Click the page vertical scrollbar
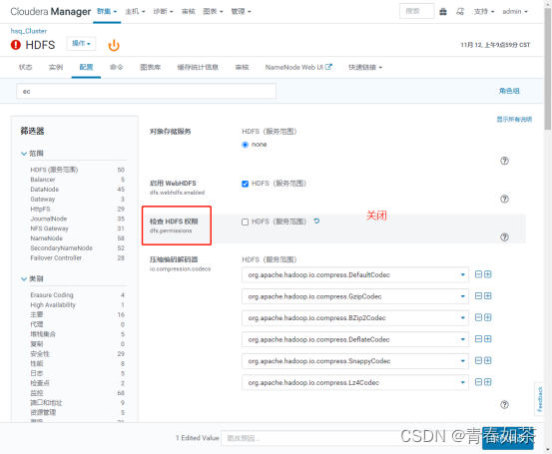The image size is (552, 454). (548, 69)
